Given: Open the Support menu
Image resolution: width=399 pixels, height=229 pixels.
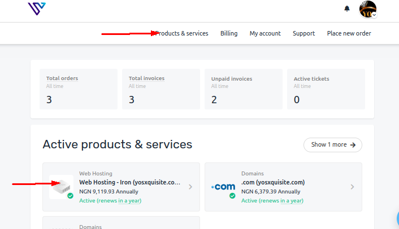Looking at the screenshot, I should pyautogui.click(x=303, y=33).
